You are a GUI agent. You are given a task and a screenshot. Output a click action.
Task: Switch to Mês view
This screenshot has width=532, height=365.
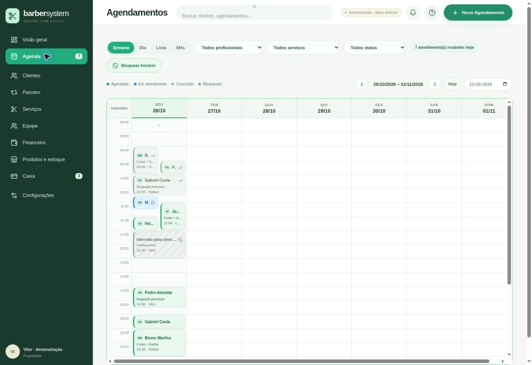pos(180,48)
